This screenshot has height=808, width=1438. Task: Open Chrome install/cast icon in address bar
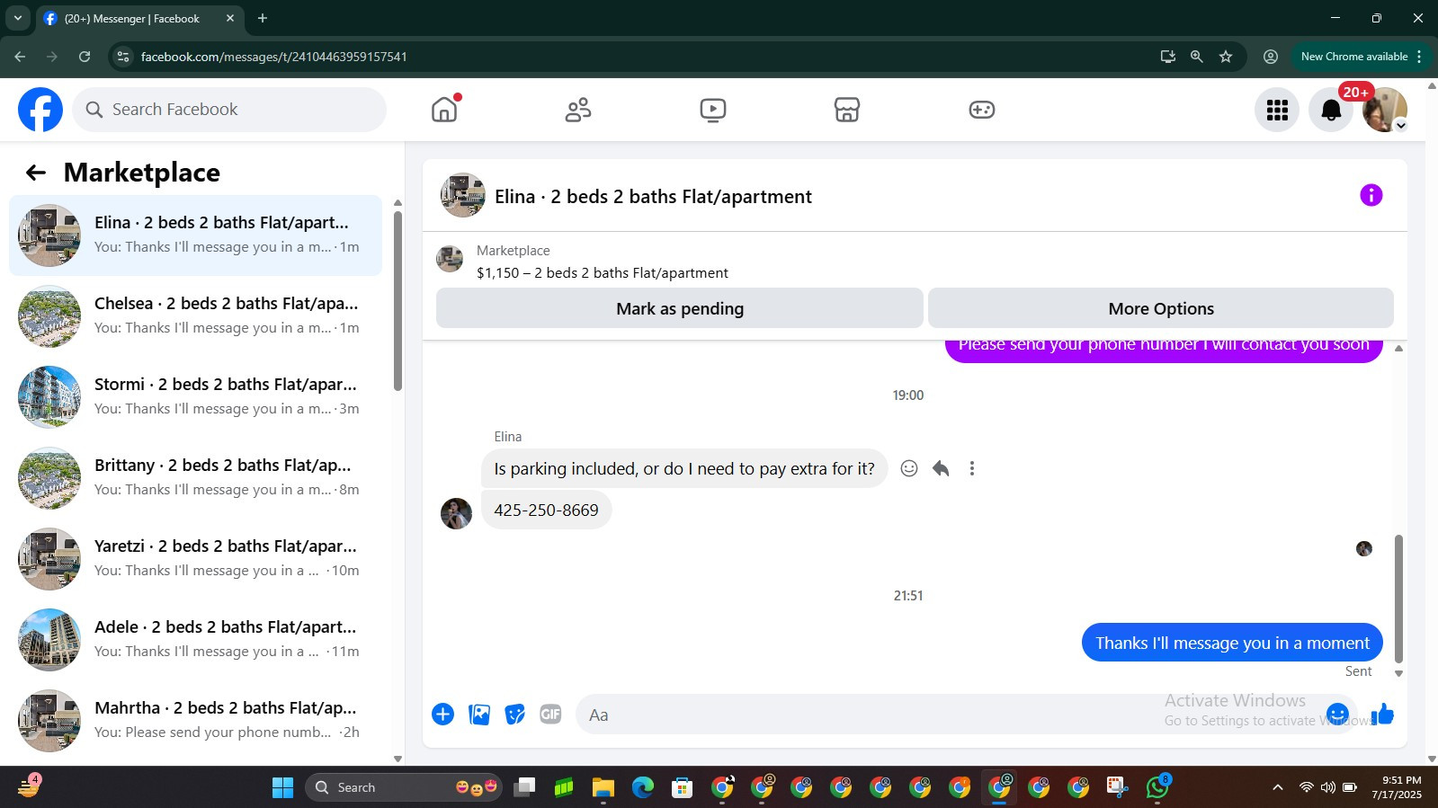point(1168,57)
